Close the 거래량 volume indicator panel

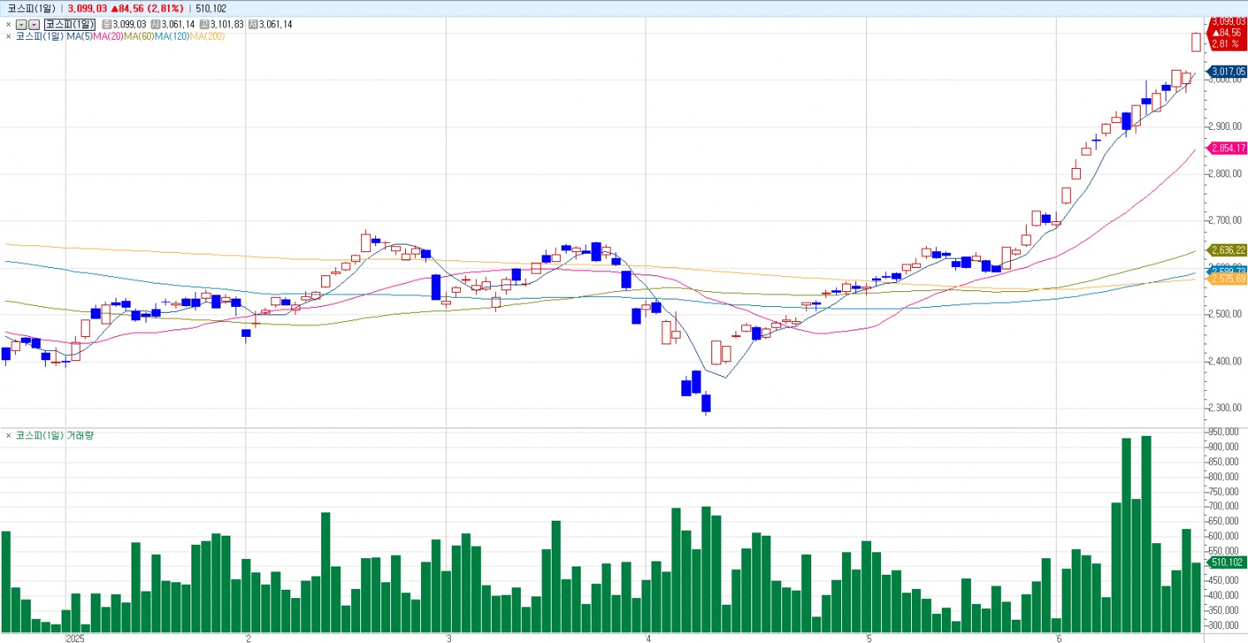tap(8, 435)
